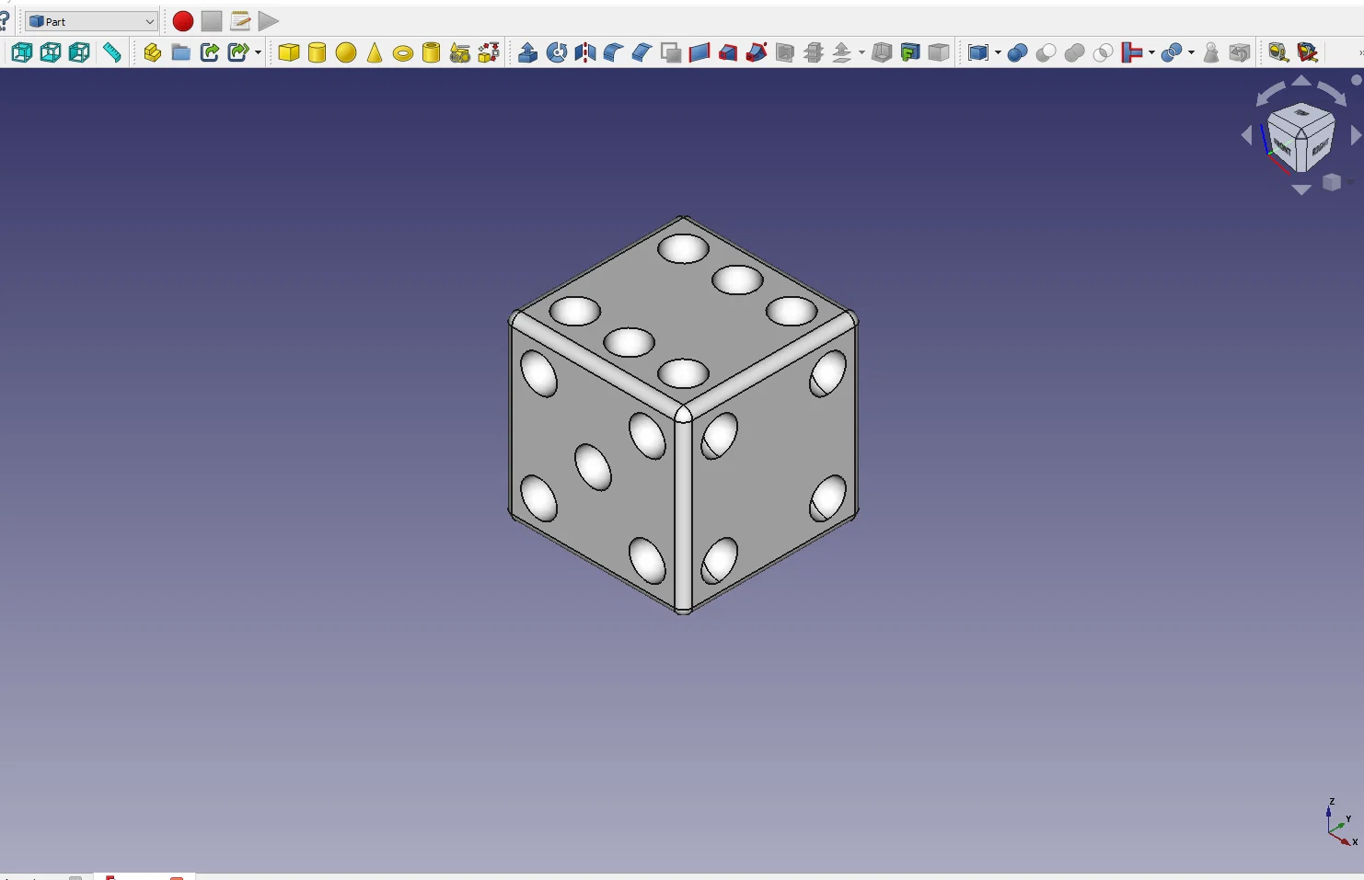This screenshot has height=880, width=1364.
Task: Click the 3D Offset tool icon
Action: (x=842, y=52)
